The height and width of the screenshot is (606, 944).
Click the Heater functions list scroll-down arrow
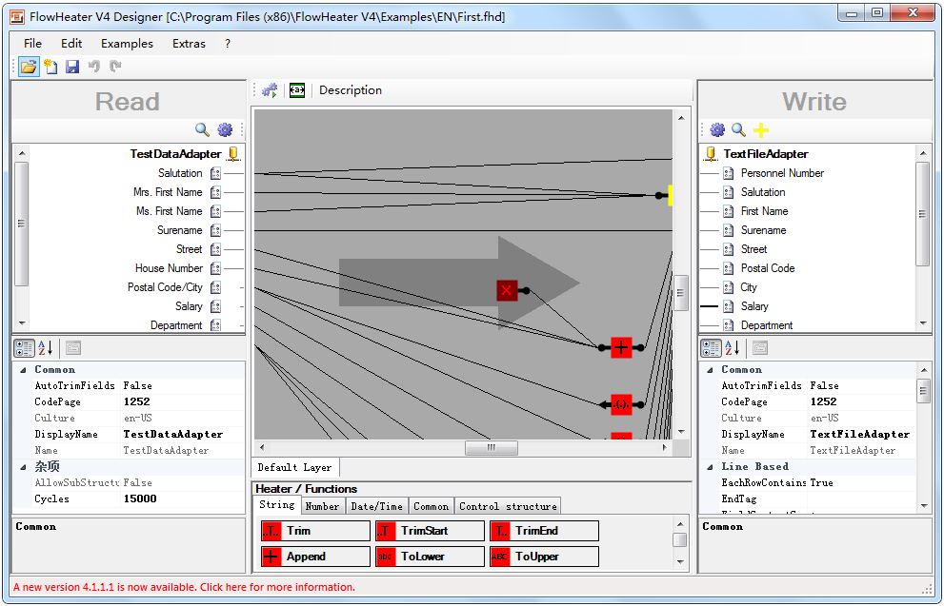680,561
